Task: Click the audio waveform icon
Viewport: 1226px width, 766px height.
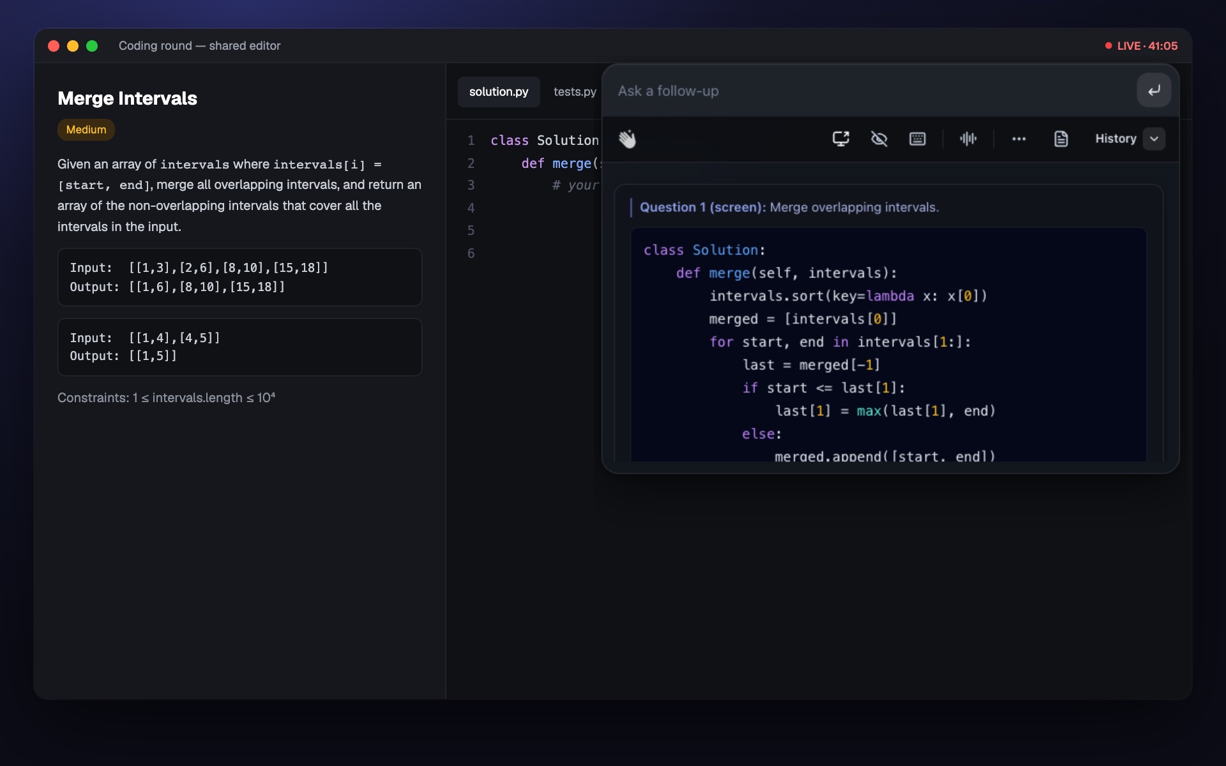Action: (968, 139)
